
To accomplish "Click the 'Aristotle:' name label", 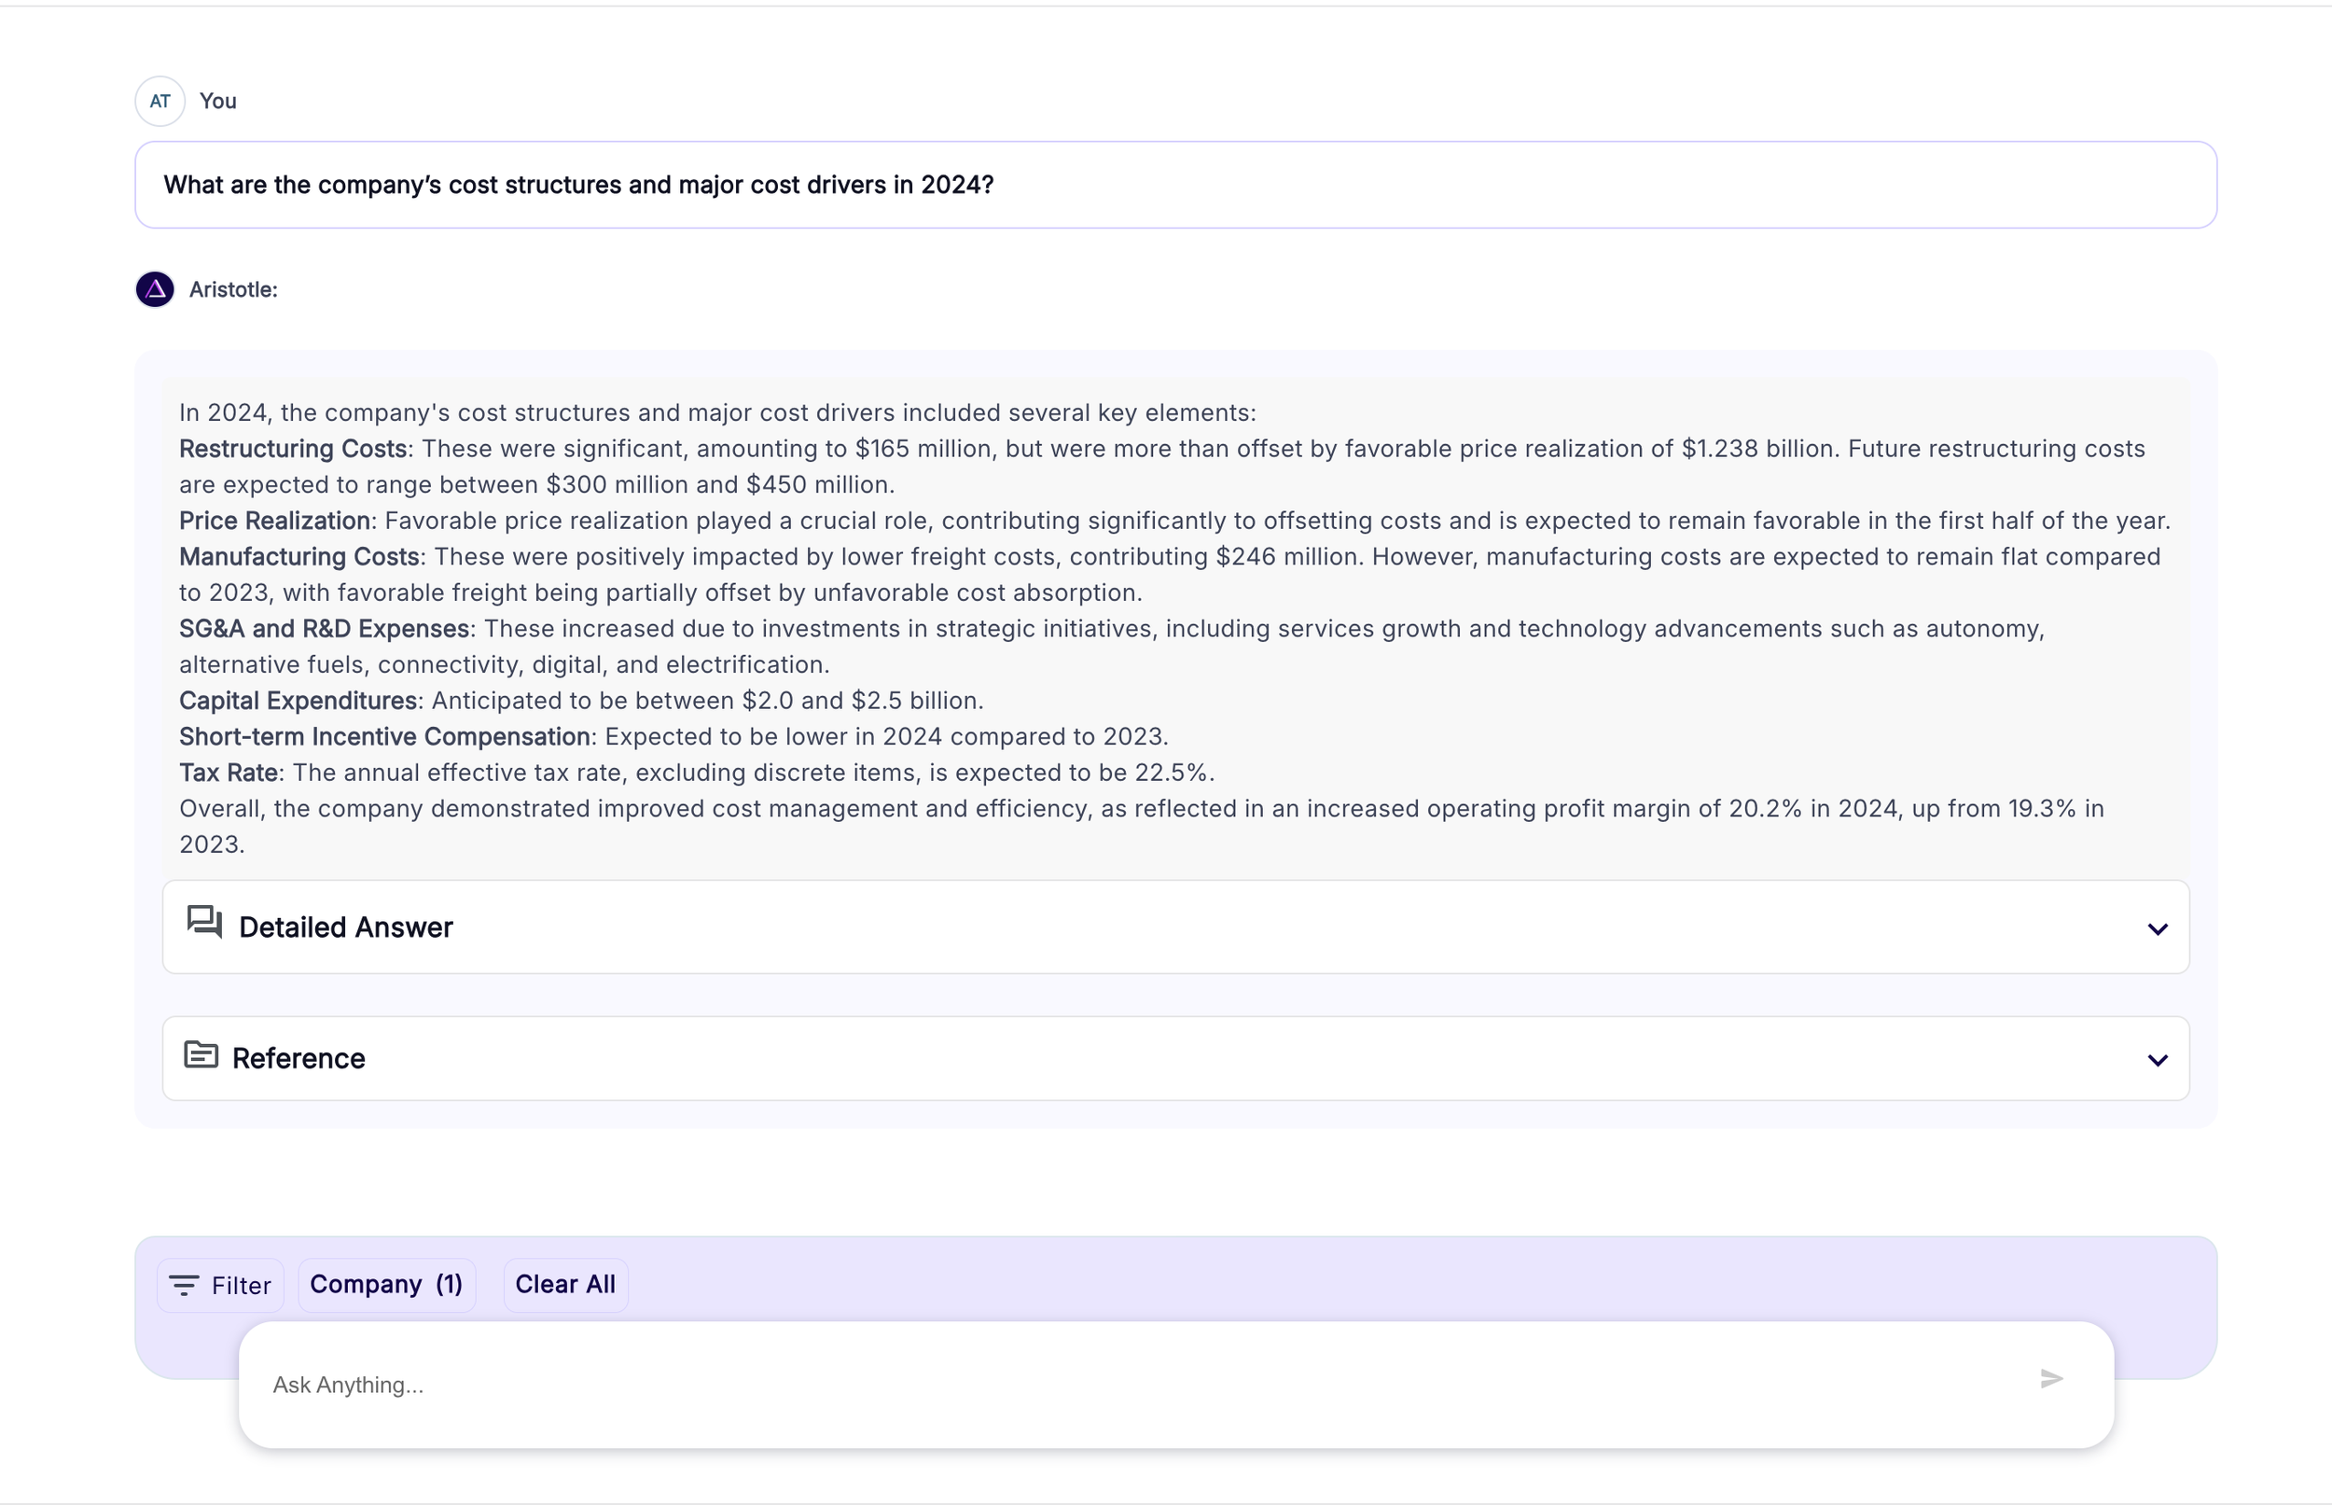I will [233, 290].
